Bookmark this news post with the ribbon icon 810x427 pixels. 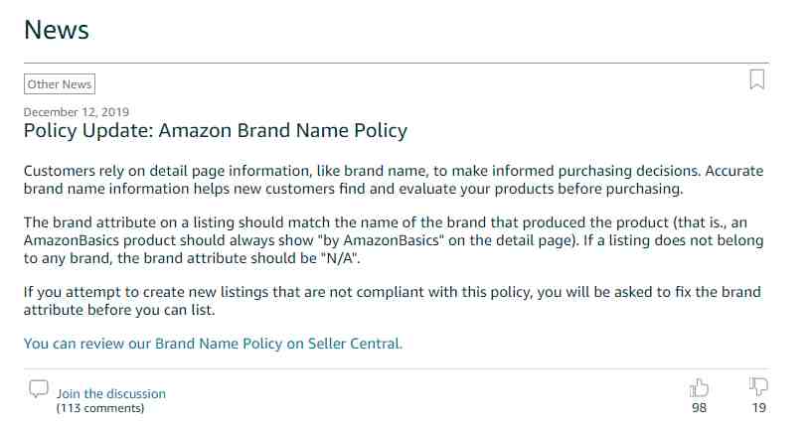click(756, 79)
